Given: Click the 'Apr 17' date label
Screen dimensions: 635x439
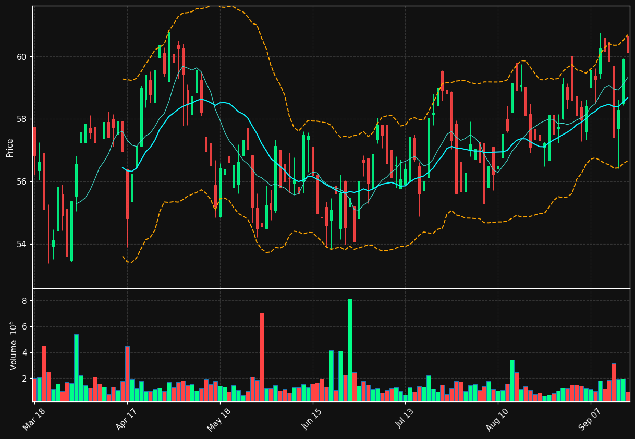Looking at the screenshot, I should (126, 419).
